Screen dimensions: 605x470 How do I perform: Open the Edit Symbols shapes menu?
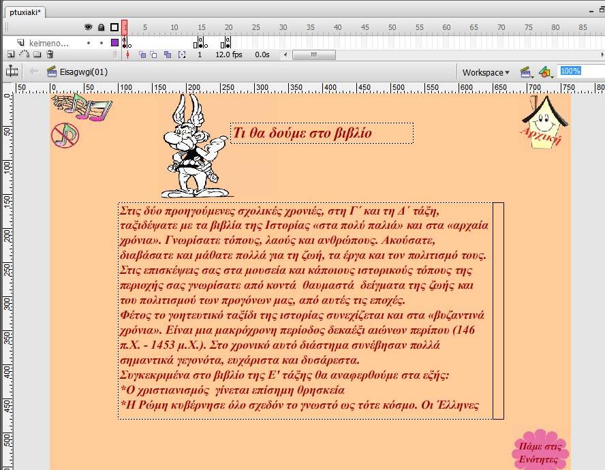point(546,72)
